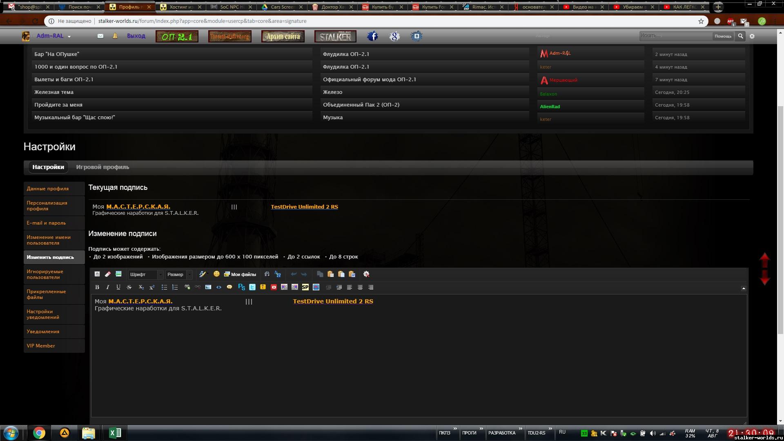Apply superscript formatting

point(151,287)
